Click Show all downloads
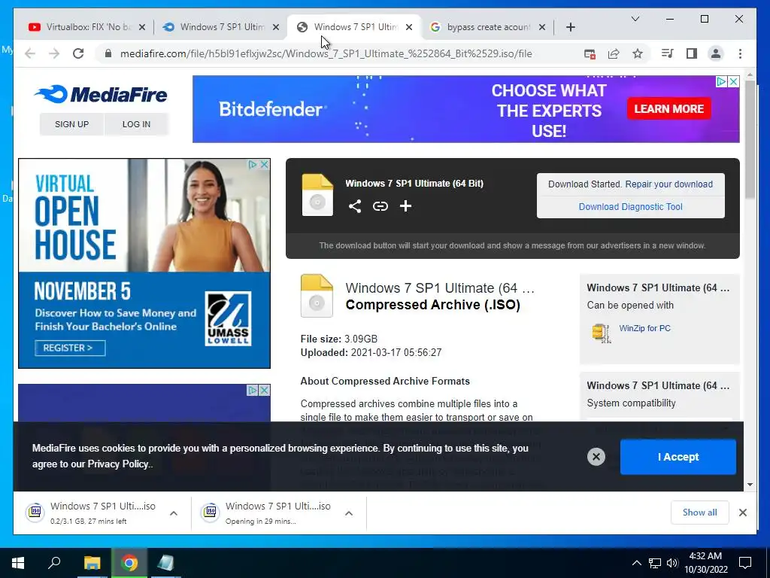 (x=699, y=513)
